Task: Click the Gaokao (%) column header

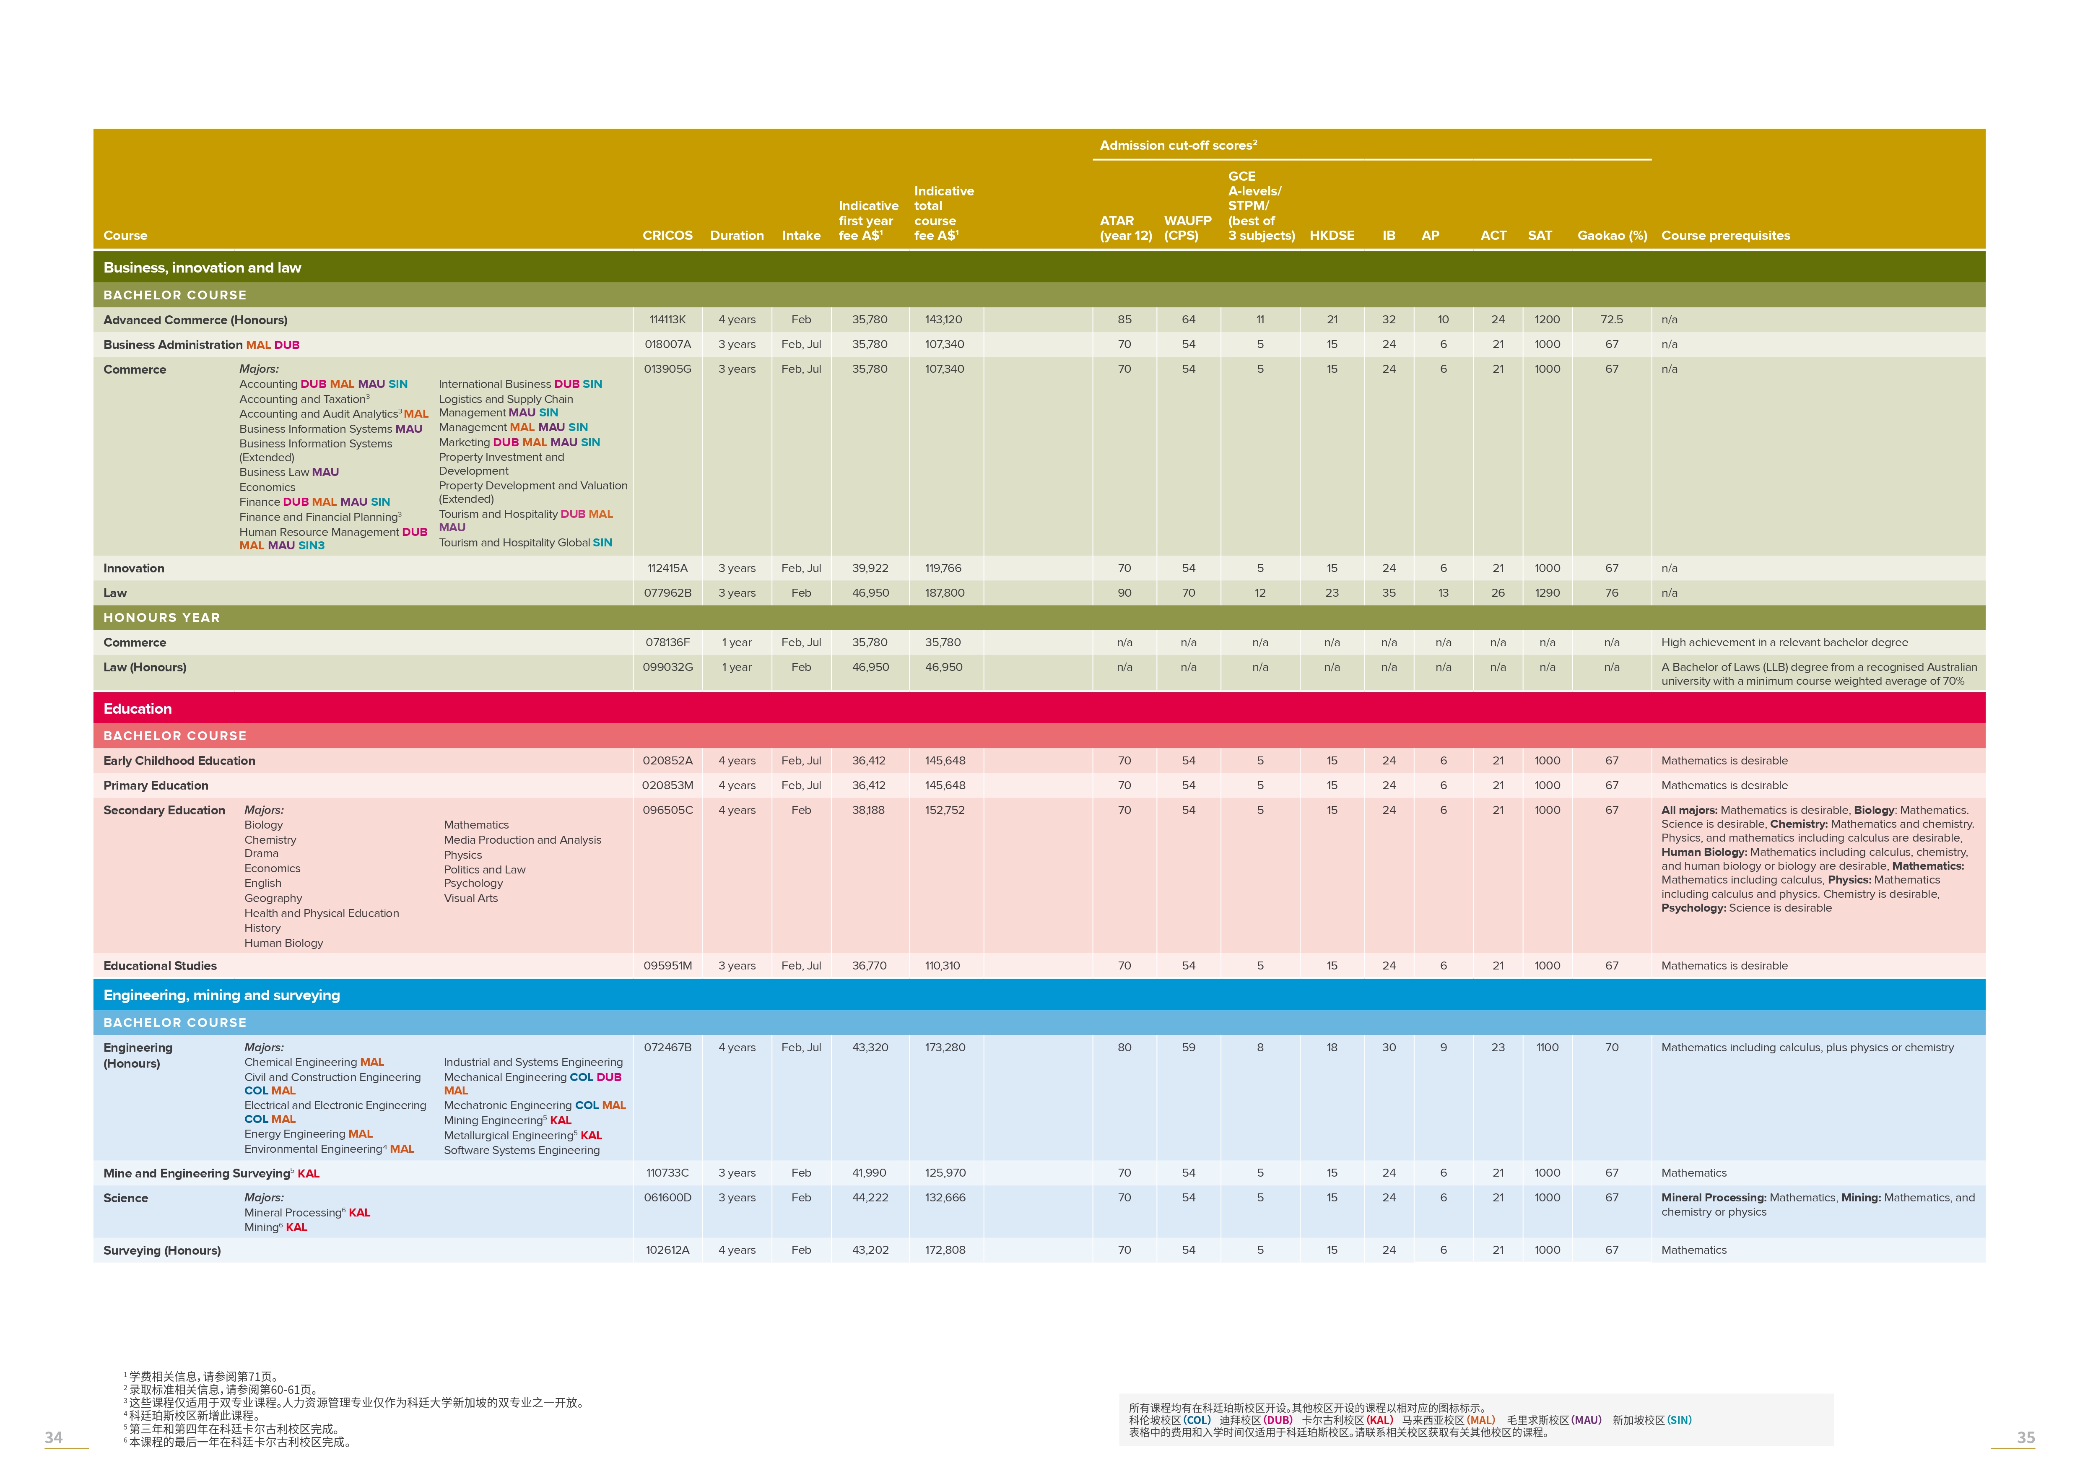Action: tap(1612, 236)
